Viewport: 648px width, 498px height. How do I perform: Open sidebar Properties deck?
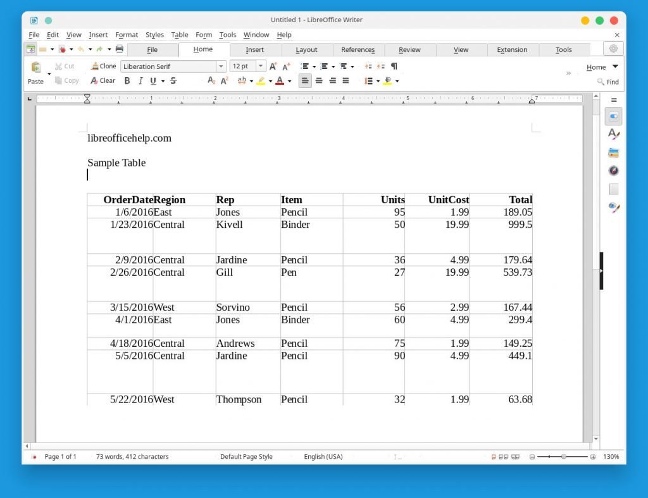[x=614, y=116]
